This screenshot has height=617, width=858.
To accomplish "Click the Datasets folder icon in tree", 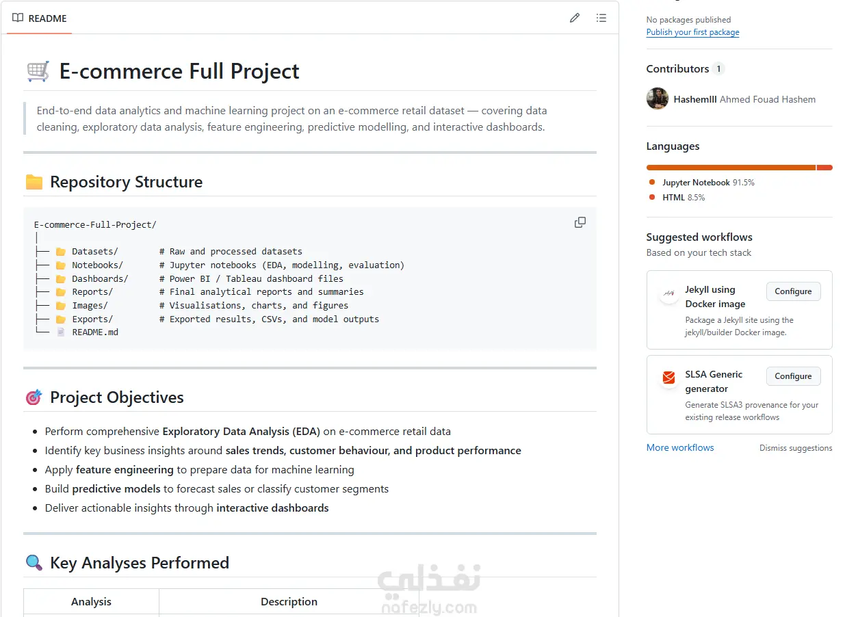I will click(x=60, y=252).
